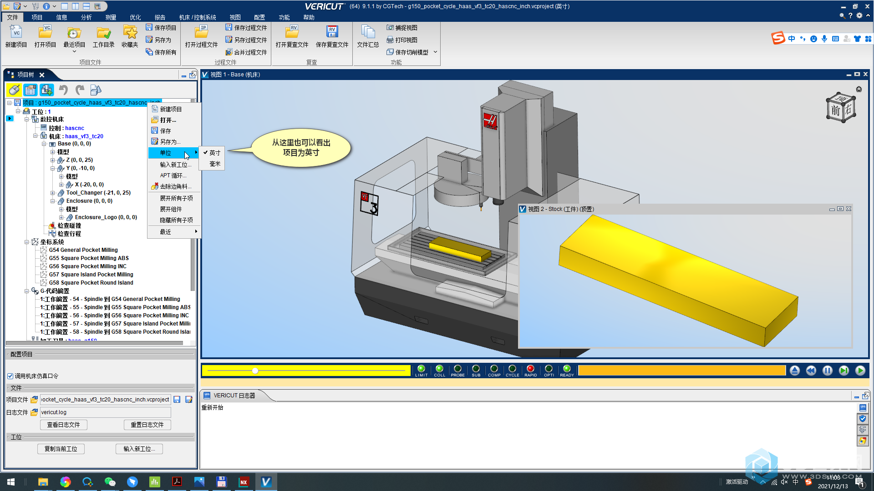The image size is (874, 491).
Task: Choose 展开所有子项 in the context menu
Action: tap(174, 198)
